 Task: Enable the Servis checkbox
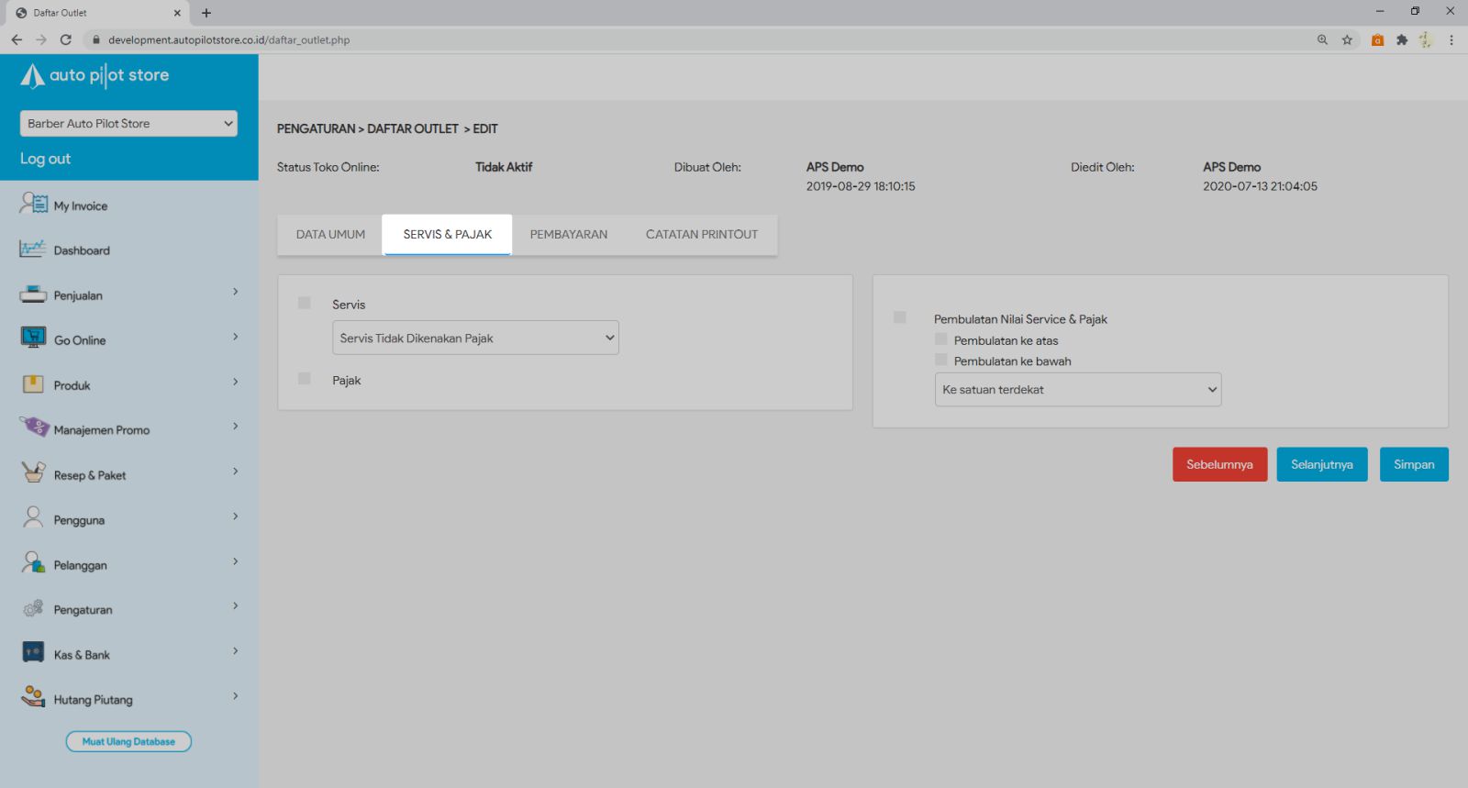pos(305,303)
